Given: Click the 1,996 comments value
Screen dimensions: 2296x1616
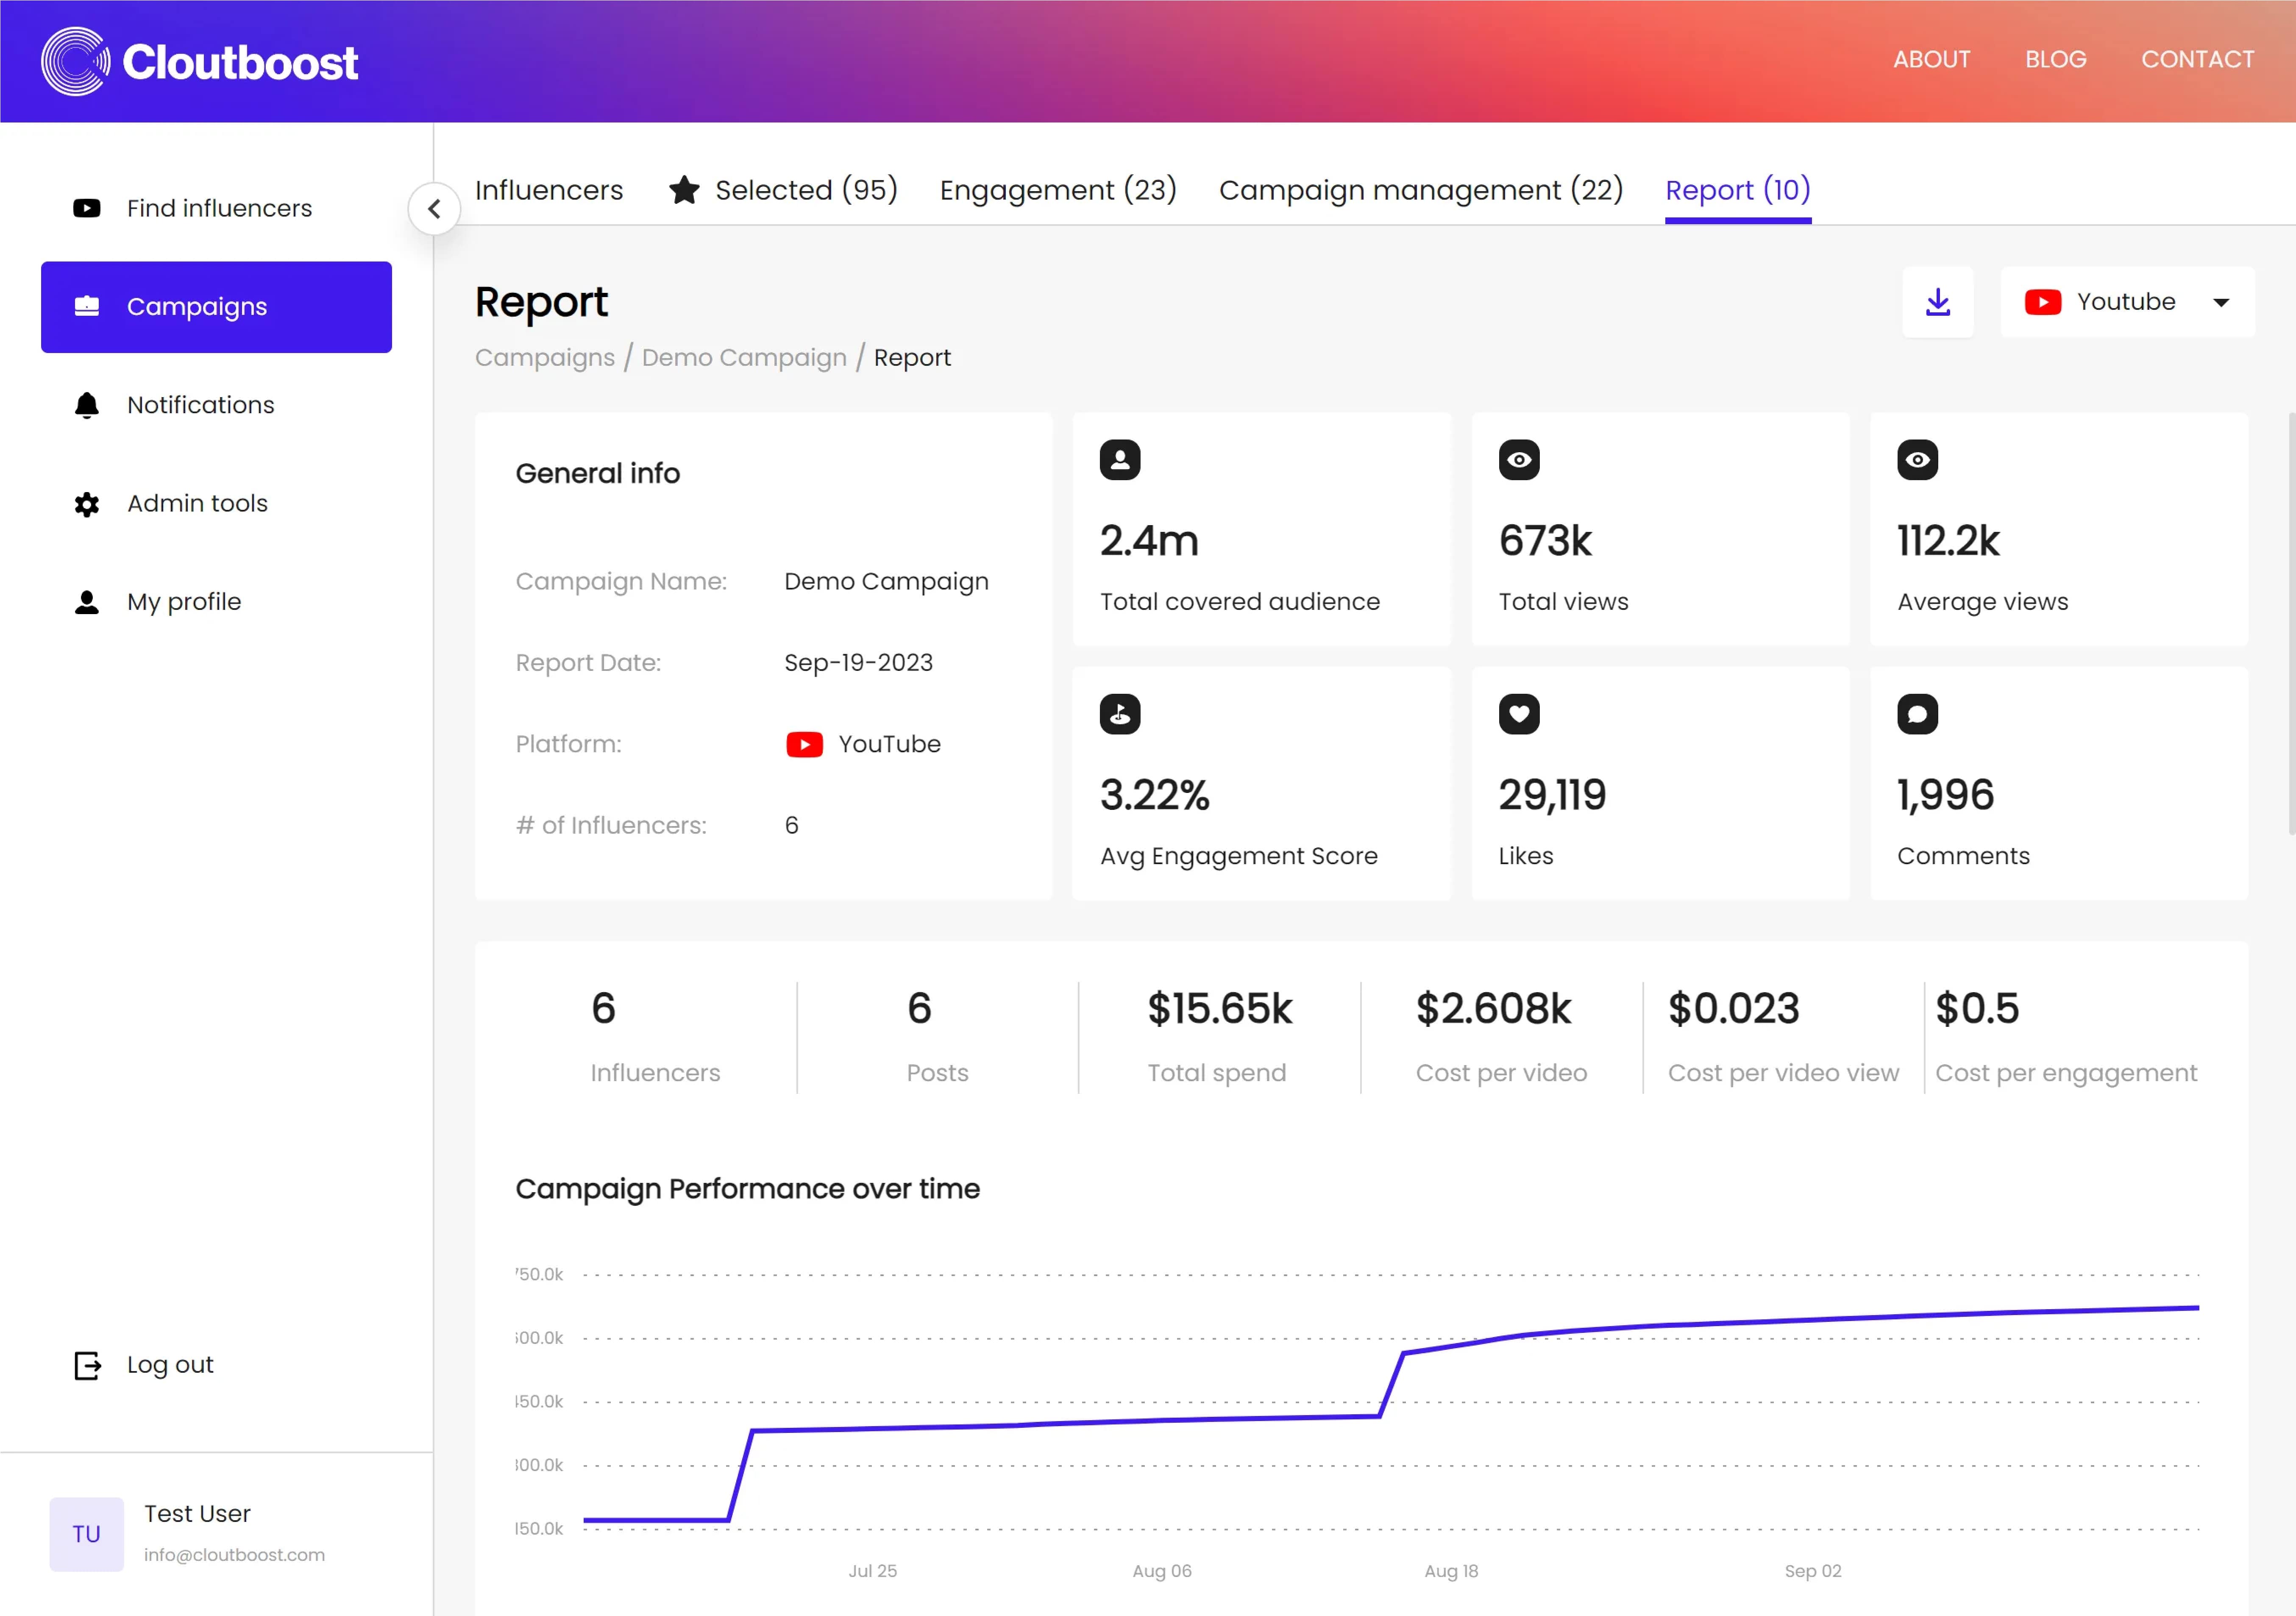Looking at the screenshot, I should [1946, 795].
